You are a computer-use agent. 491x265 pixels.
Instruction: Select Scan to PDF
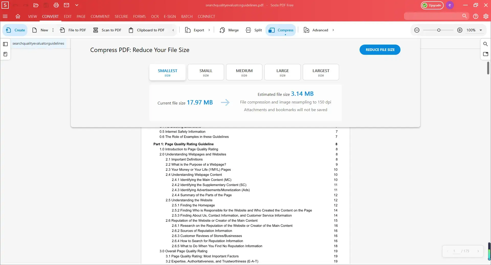click(x=107, y=30)
